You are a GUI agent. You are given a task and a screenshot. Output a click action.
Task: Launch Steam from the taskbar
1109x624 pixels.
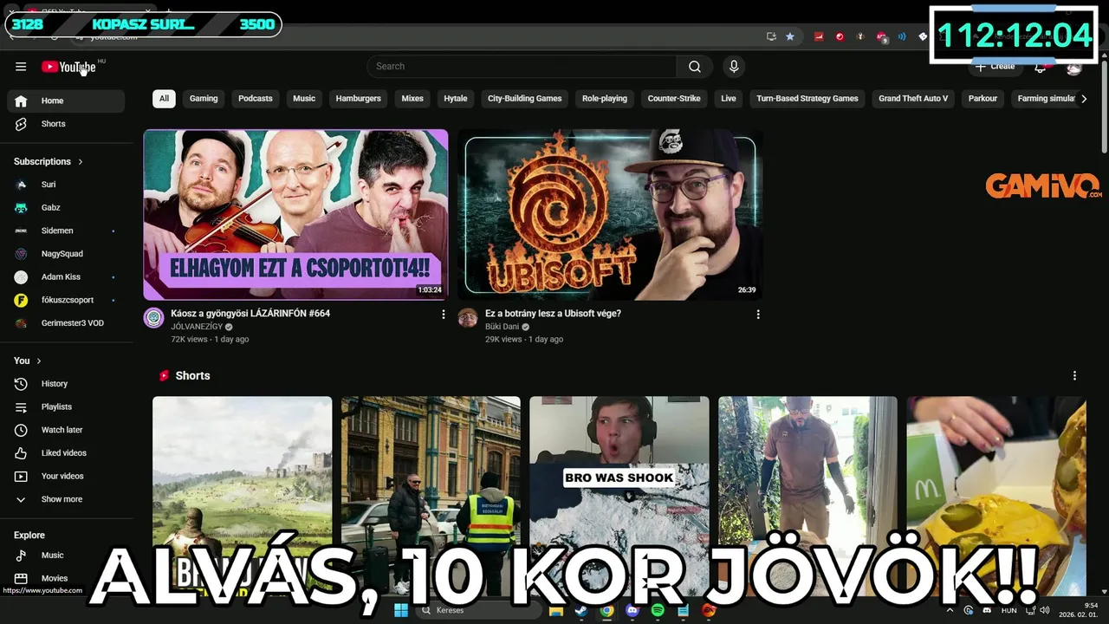coord(581,611)
